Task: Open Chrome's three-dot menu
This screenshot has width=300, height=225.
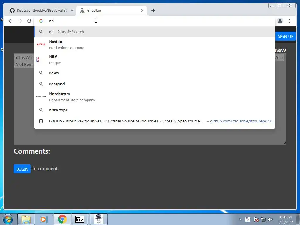Action: tap(289, 21)
